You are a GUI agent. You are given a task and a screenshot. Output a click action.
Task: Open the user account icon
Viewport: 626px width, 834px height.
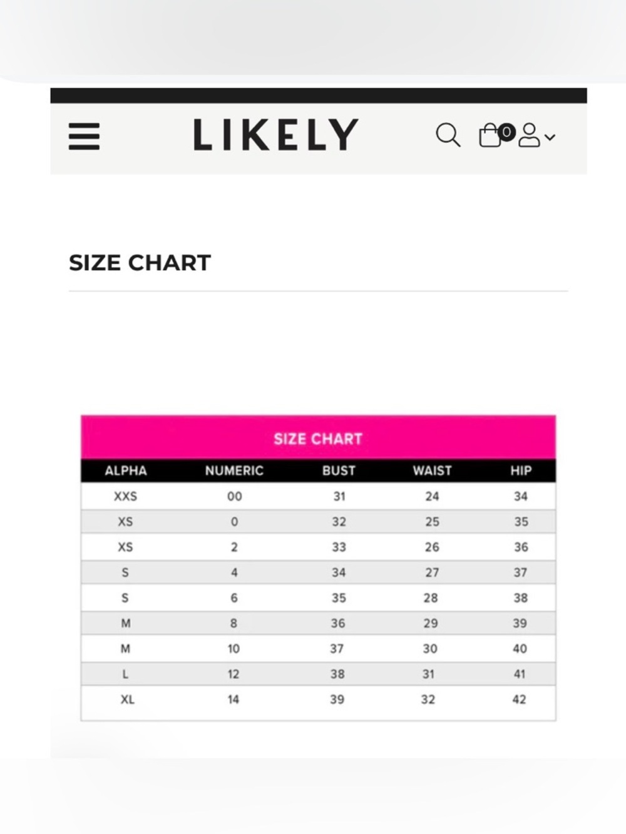529,135
